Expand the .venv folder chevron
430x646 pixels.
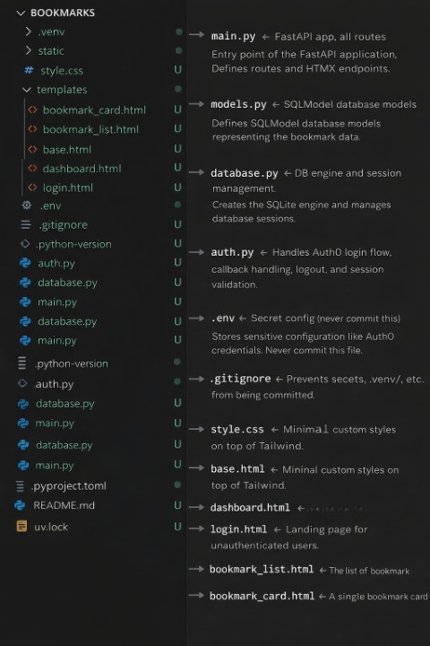tap(28, 31)
